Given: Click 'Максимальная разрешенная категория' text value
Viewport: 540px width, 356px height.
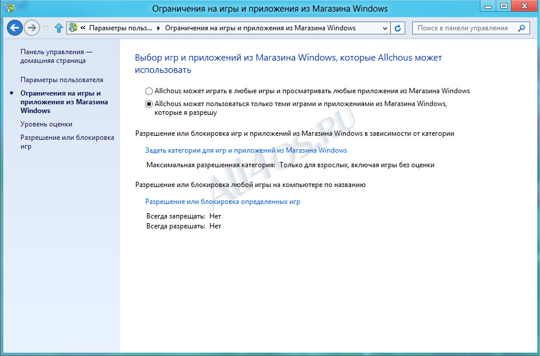Looking at the screenshot, I should [x=357, y=165].
